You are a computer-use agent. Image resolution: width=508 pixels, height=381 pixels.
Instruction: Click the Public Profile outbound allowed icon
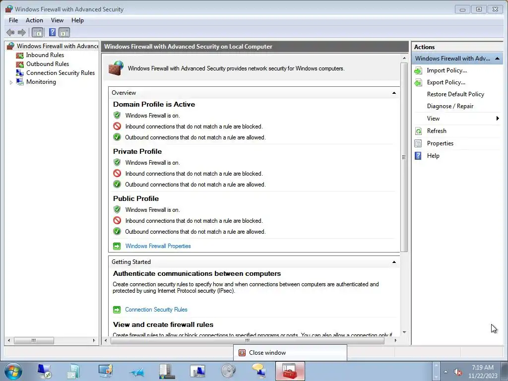point(117,231)
